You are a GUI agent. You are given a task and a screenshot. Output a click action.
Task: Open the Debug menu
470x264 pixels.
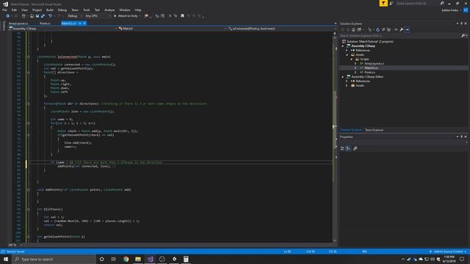coord(62,10)
